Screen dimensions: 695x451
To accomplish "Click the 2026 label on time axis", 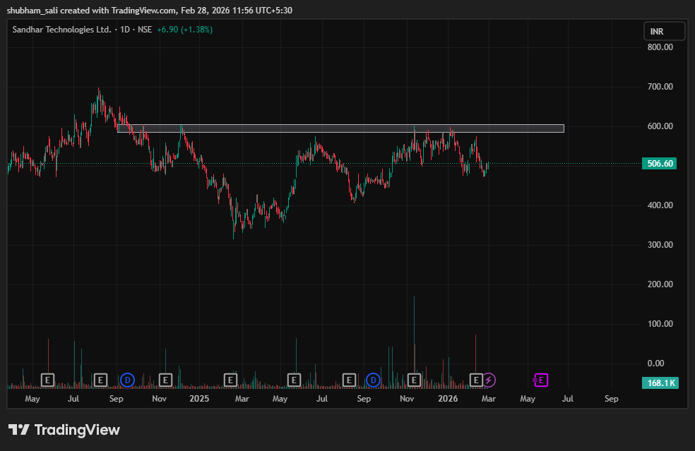I will [x=448, y=399].
